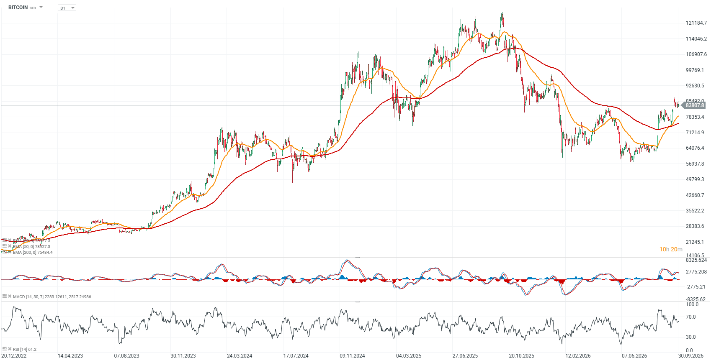Click the RSI [14] 61.2 label
The image size is (711, 363).
(25, 349)
